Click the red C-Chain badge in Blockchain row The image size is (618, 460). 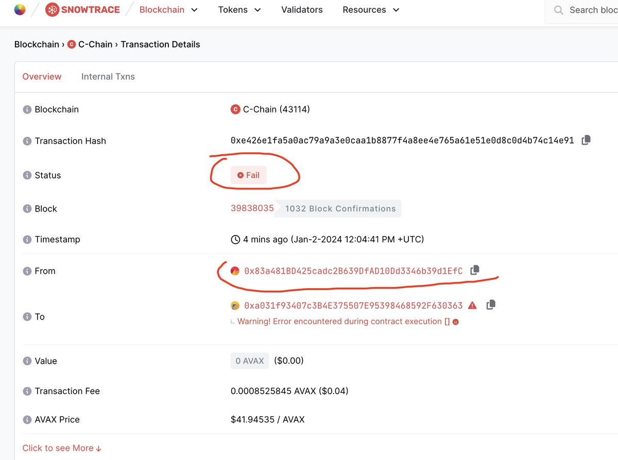pyautogui.click(x=235, y=110)
